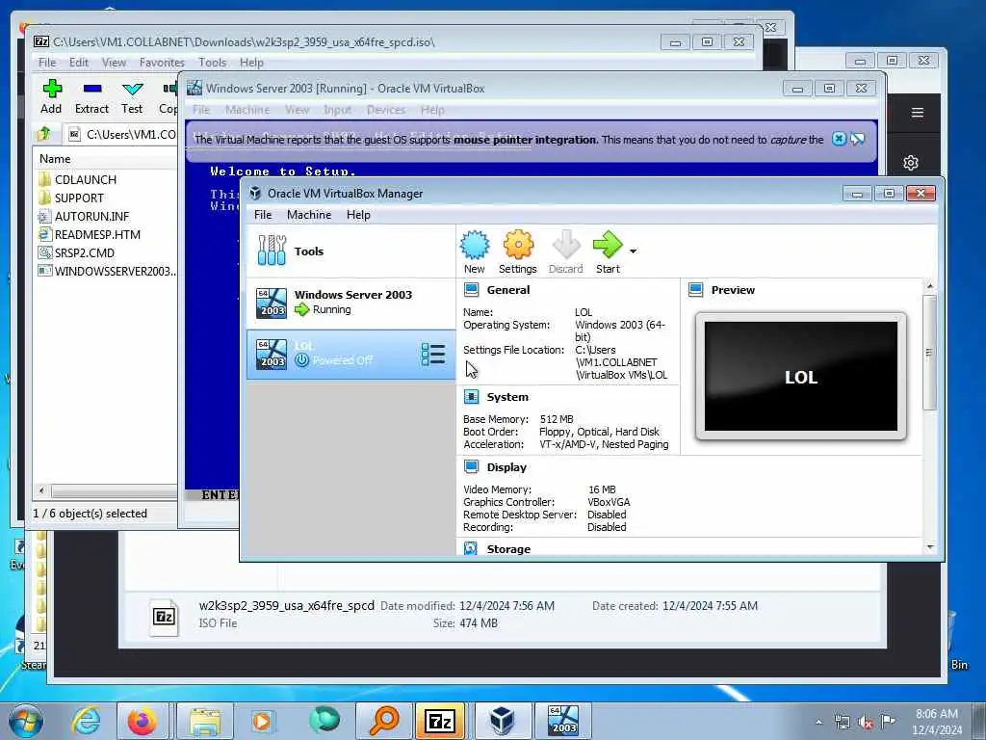Open Edit menu in 7-Zip
Screen dimensions: 986x740
coord(79,63)
